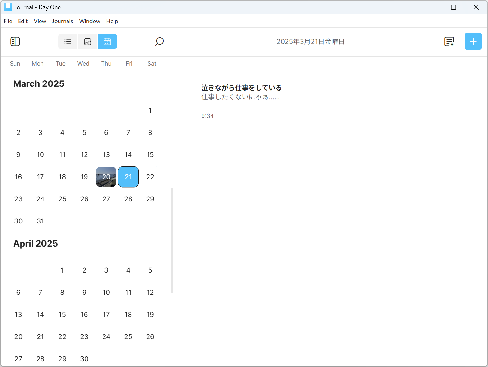Open the Help menu
This screenshot has height=367, width=488.
point(112,21)
